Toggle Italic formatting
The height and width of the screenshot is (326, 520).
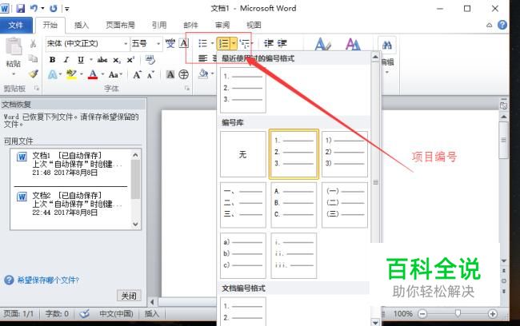tap(66, 60)
